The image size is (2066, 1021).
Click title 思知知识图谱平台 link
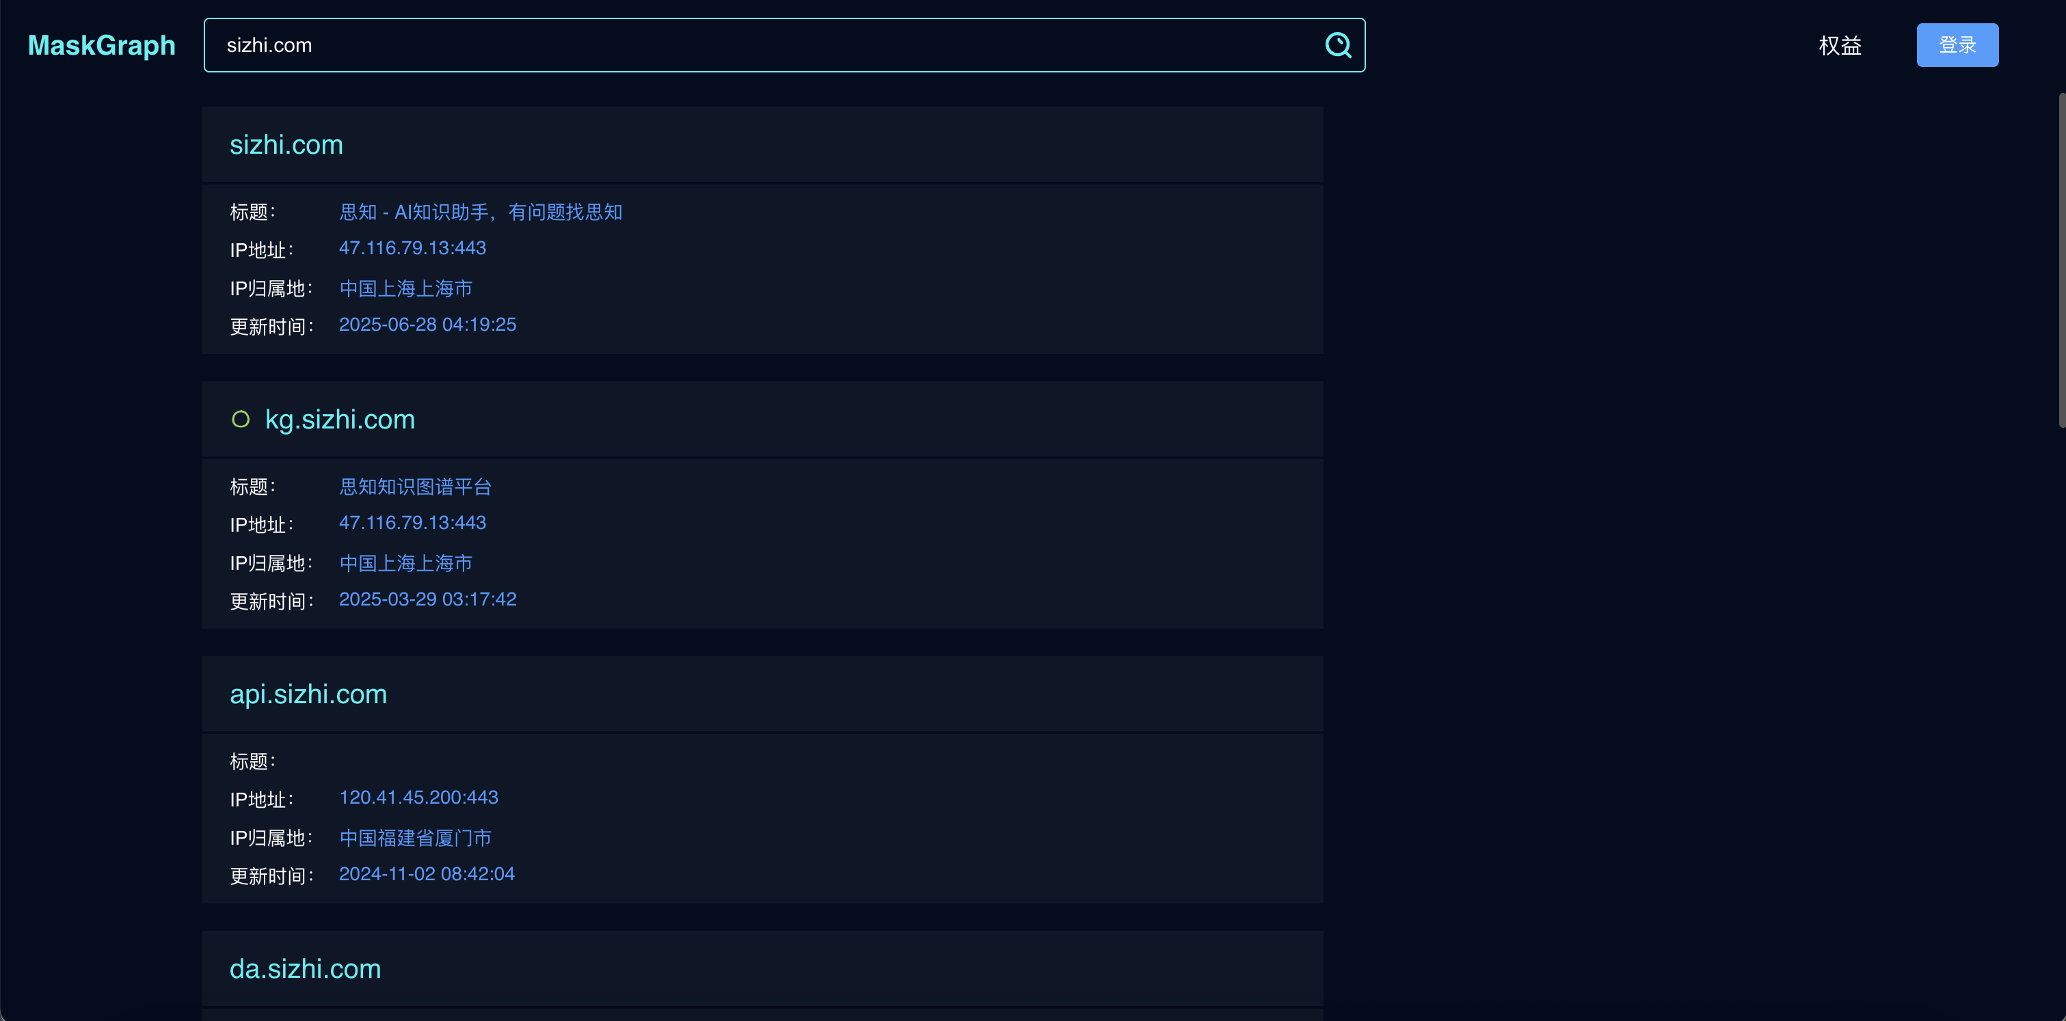pos(416,487)
